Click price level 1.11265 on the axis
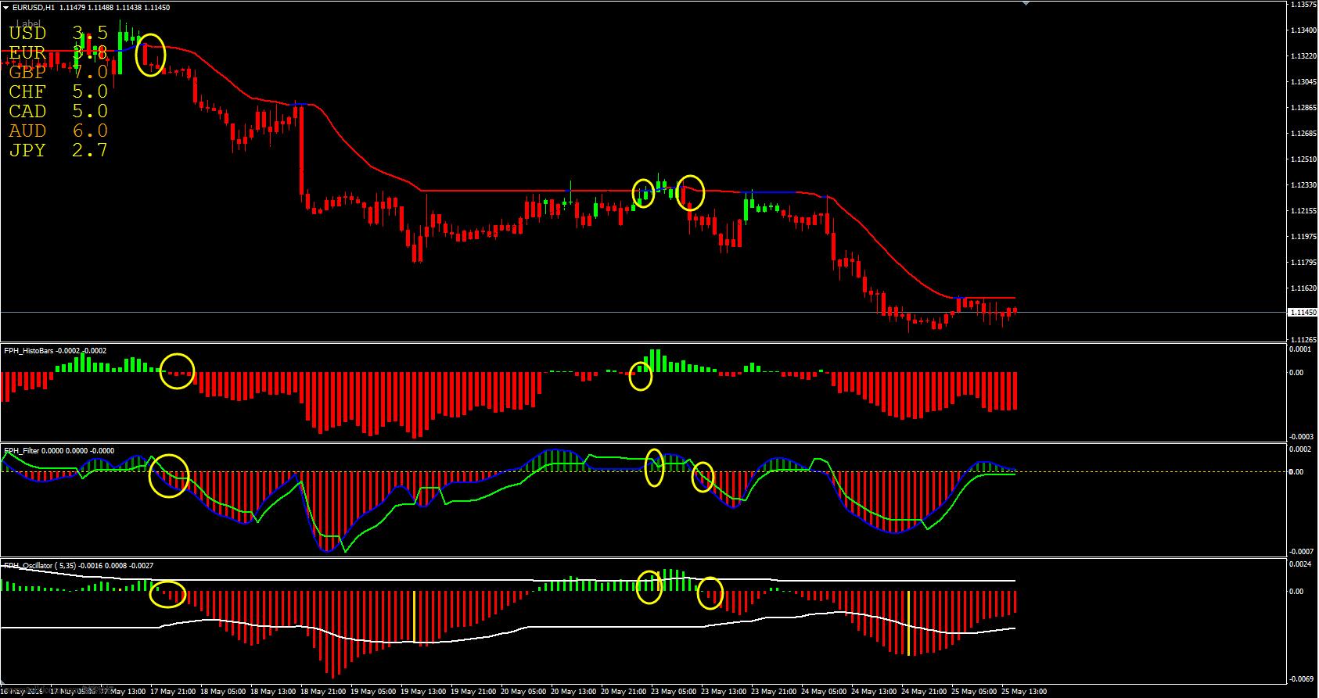Viewport: 1319px width, 698px height. pyautogui.click(x=1303, y=339)
